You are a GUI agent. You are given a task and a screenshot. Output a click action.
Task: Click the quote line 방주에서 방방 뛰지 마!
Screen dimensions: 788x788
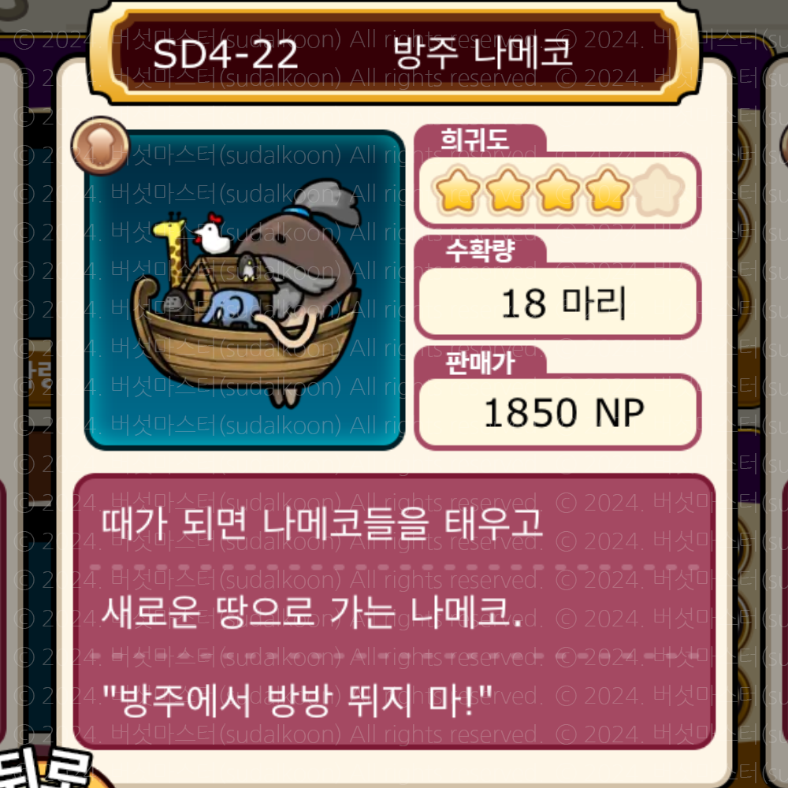tap(298, 700)
